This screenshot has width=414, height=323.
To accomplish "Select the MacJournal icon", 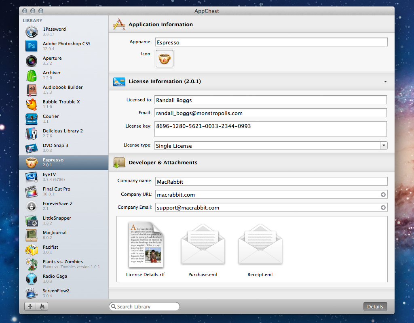I will (x=32, y=235).
